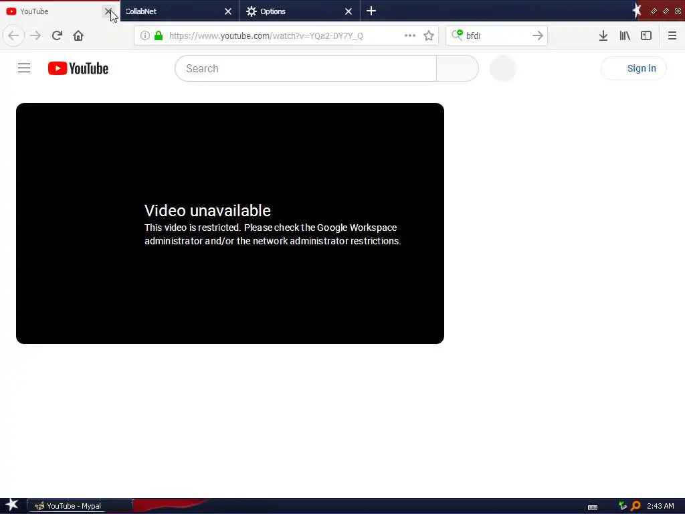Click the video restricted message text
The width and height of the screenshot is (685, 514).
pos(273,234)
